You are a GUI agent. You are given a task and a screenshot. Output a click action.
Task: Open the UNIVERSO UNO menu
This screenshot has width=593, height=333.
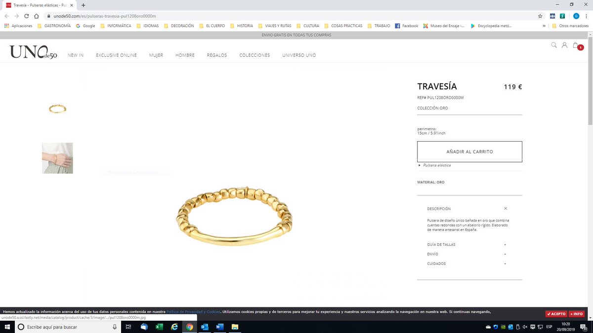299,55
